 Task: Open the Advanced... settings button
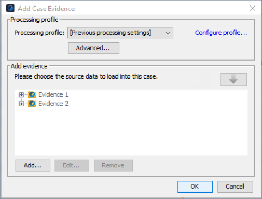93,48
